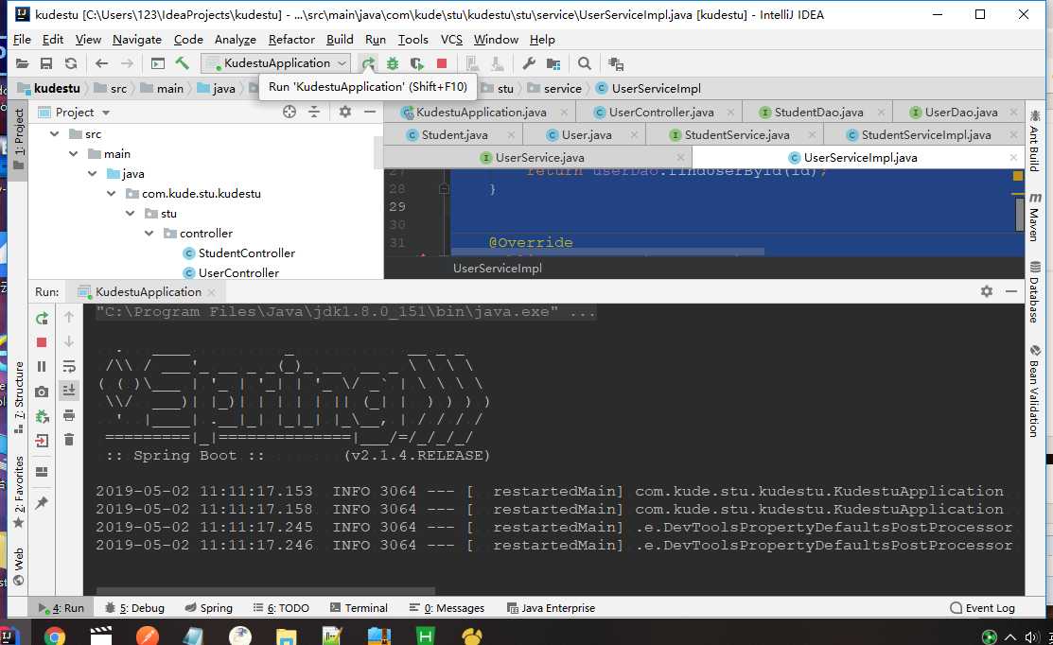Open the File menu
The image size is (1053, 645).
click(x=22, y=40)
